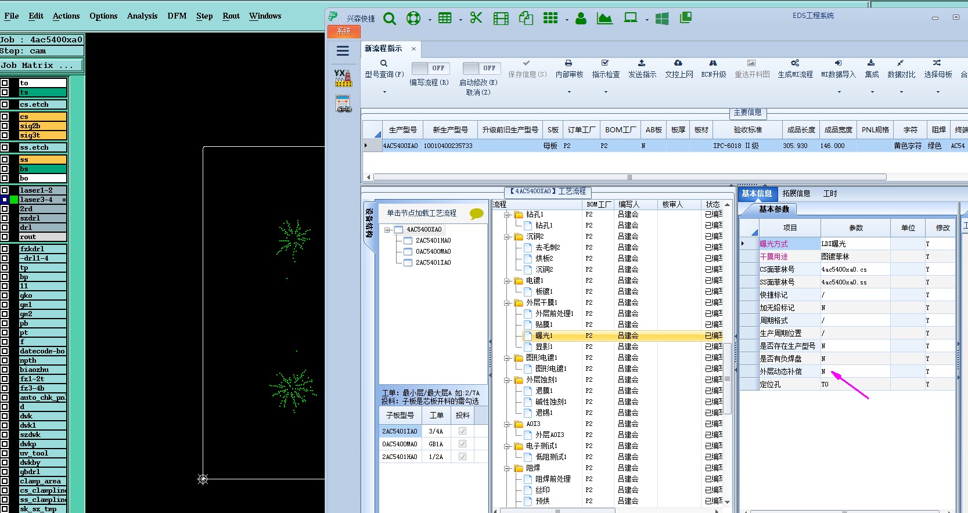The width and height of the screenshot is (968, 513).
Task: Click 文控上网 cloud upload icon
Action: point(678,63)
